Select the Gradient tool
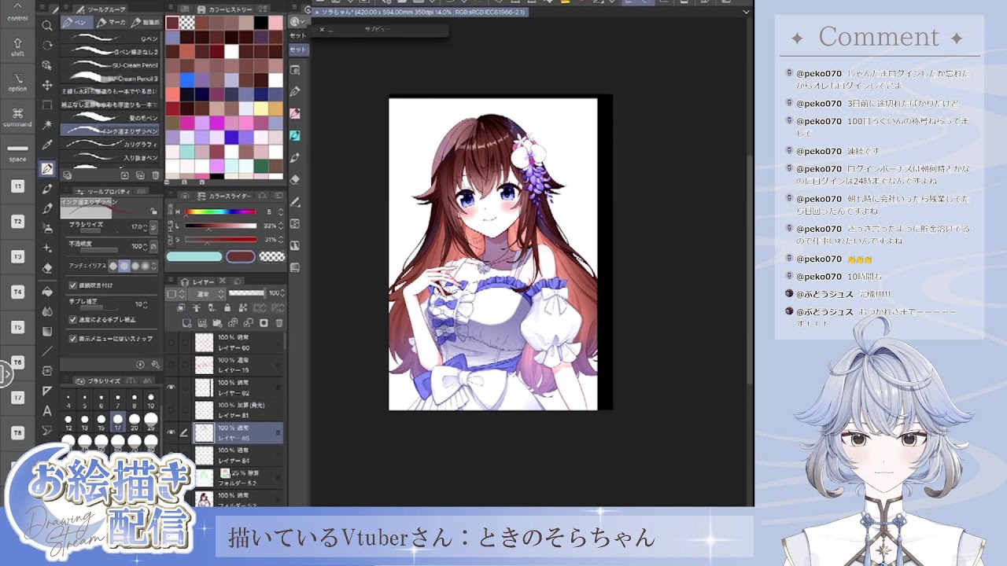Image resolution: width=1007 pixels, height=566 pixels. (47, 331)
